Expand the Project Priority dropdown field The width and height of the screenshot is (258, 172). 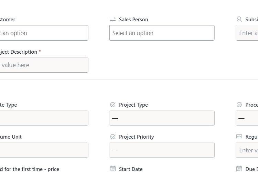pos(162,150)
